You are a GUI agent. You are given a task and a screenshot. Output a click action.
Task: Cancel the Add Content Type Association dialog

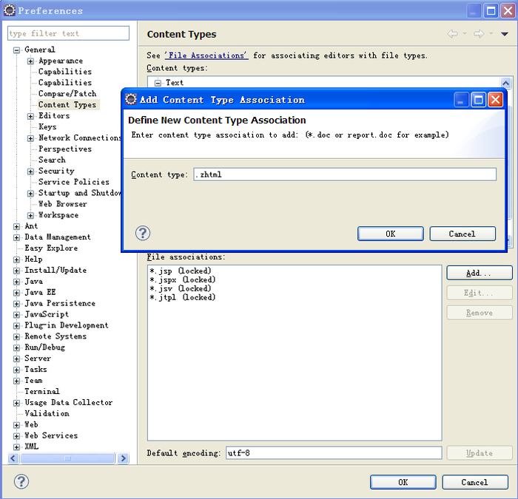tap(462, 234)
